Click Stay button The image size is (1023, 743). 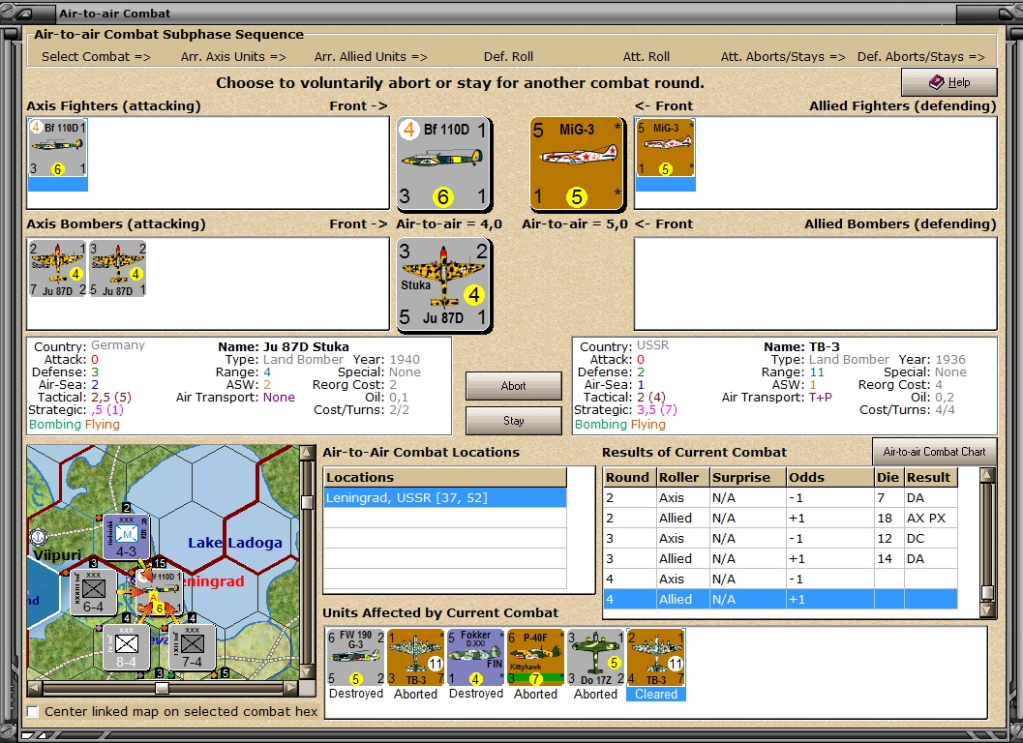pos(514,421)
